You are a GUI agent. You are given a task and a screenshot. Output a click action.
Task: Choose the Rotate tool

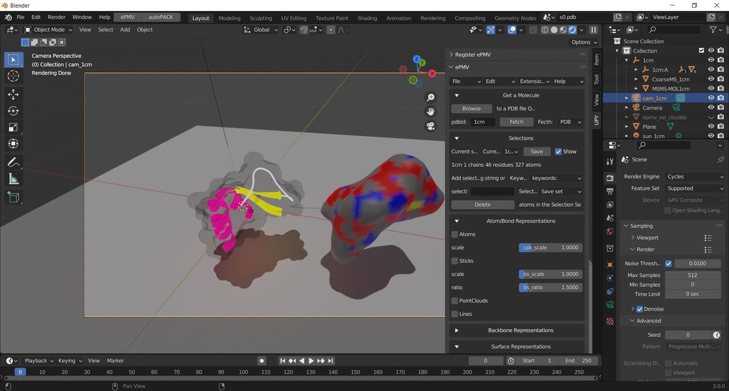coord(13,111)
